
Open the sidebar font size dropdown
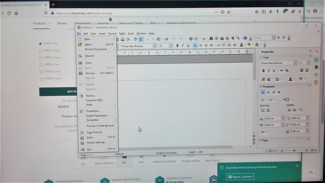point(308,62)
